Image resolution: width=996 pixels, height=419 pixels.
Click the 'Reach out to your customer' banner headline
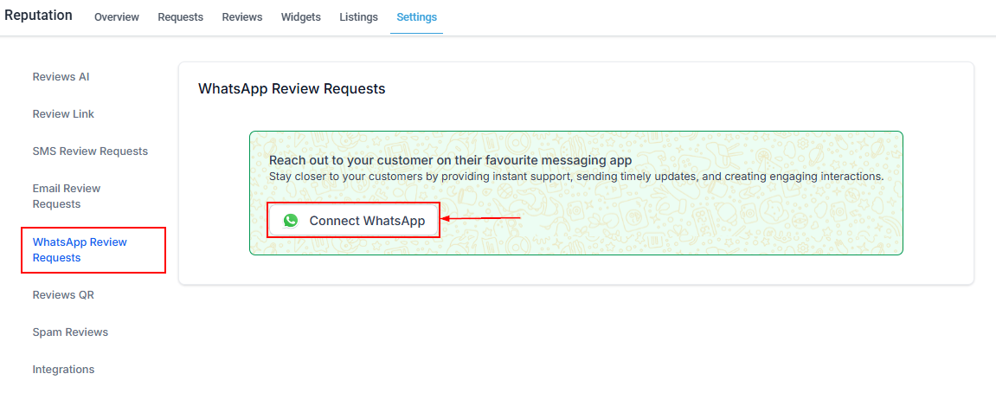pyautogui.click(x=450, y=160)
